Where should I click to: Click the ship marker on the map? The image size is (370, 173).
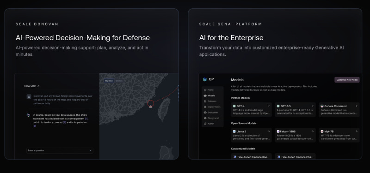click(151, 107)
